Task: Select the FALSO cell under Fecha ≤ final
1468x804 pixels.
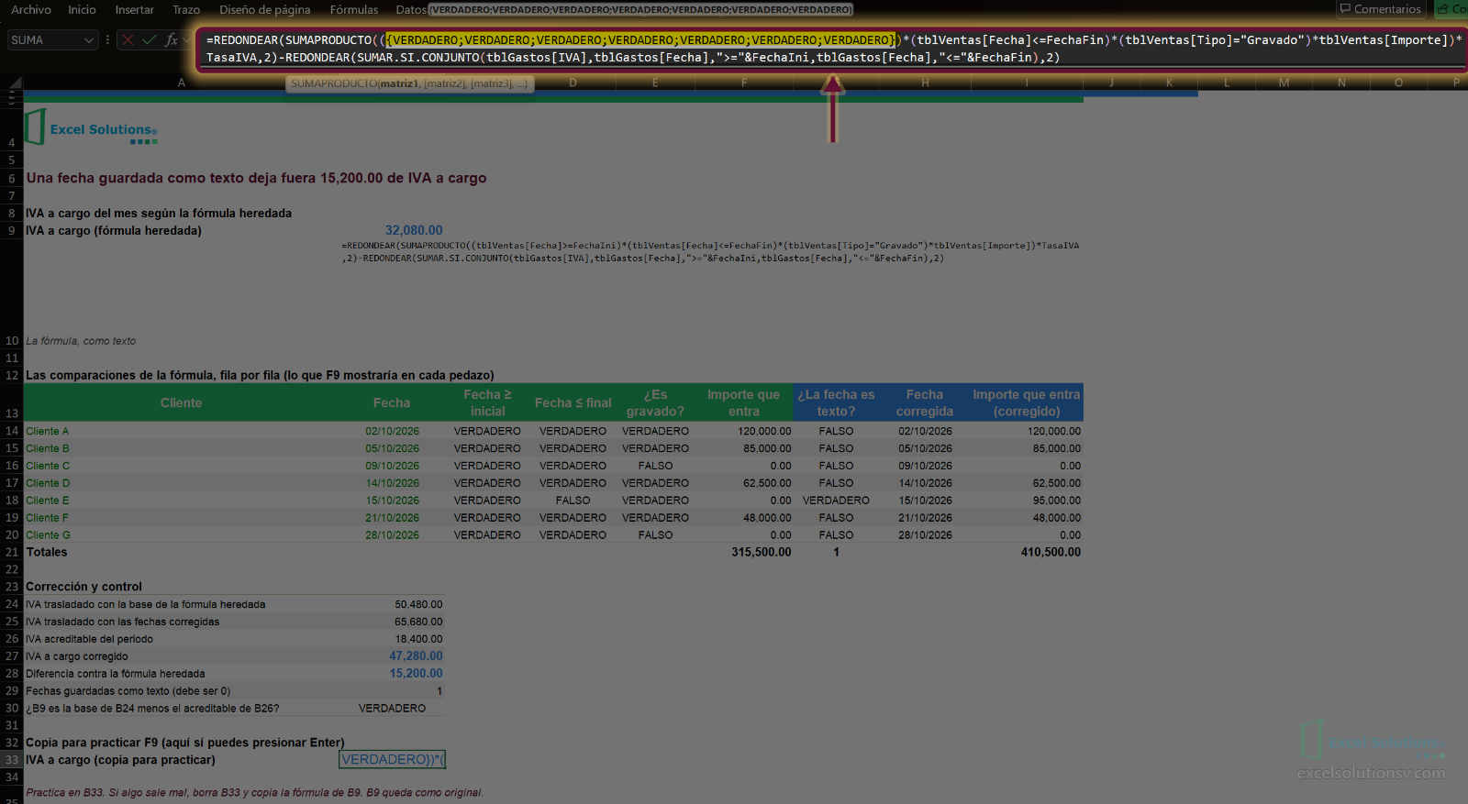Action: [x=573, y=501]
